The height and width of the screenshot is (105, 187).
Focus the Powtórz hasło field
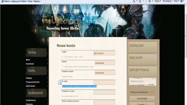click(x=105, y=73)
